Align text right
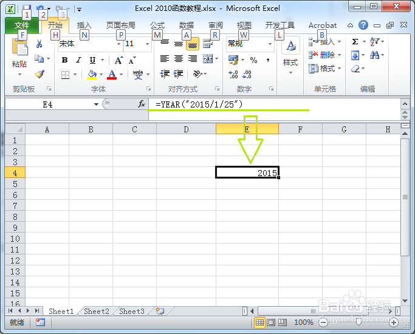 click(x=193, y=58)
